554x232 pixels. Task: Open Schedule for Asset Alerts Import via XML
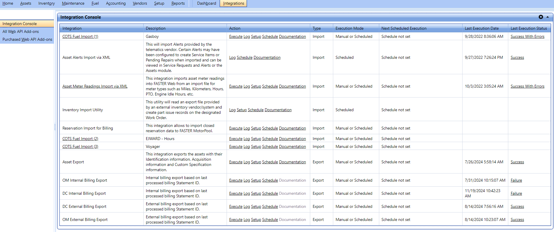click(245, 57)
